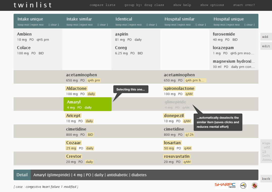Click the University of Maryland seal

254,186
